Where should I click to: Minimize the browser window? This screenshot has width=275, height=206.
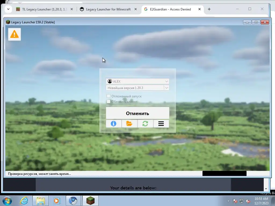click(x=237, y=9)
